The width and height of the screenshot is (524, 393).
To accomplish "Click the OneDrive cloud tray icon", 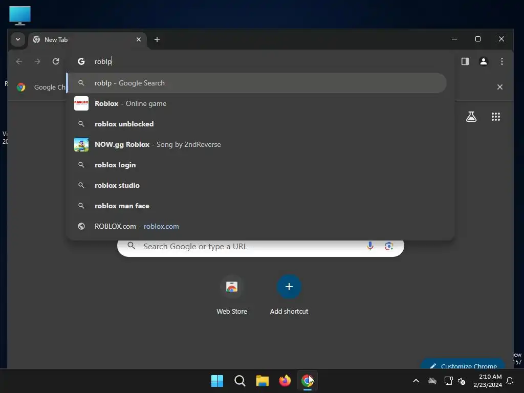I will pyautogui.click(x=432, y=381).
